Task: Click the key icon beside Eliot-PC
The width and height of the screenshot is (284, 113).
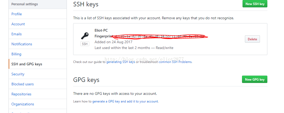Action: pos(85,36)
